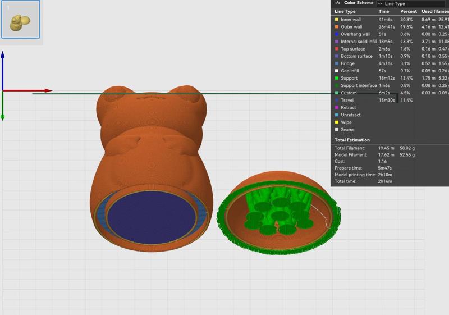Toggle Outer wall line visibility

(351, 27)
